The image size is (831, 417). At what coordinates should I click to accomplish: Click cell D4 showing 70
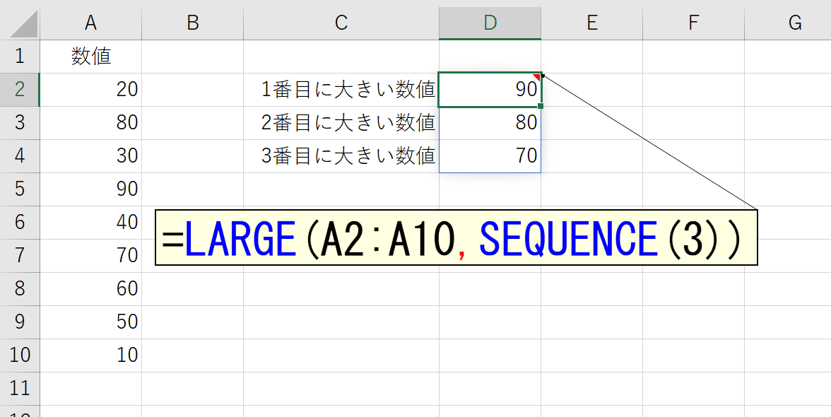(x=490, y=155)
